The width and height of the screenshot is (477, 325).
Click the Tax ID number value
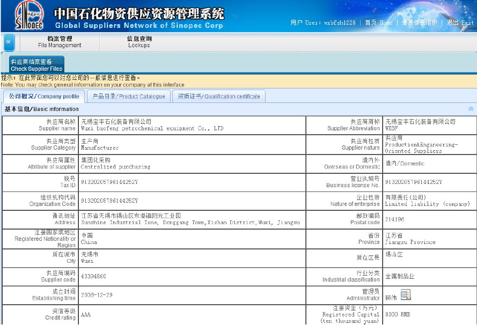click(x=109, y=182)
